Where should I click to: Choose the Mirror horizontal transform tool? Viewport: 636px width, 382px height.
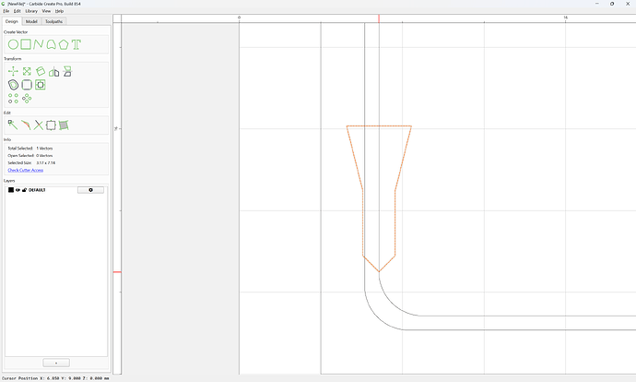pos(54,72)
